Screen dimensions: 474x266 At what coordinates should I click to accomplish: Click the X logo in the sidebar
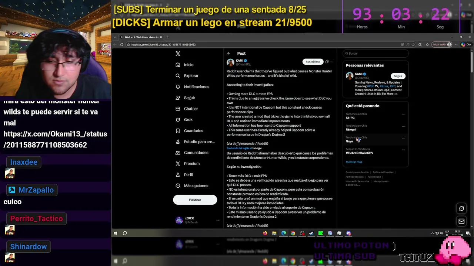click(x=178, y=54)
